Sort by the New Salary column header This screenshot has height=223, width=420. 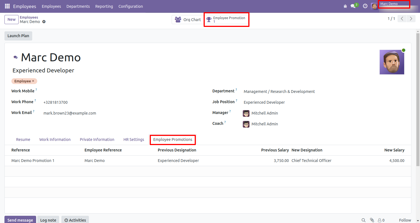394,150
